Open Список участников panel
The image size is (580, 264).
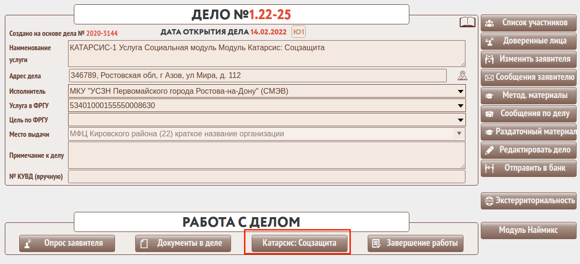click(528, 22)
